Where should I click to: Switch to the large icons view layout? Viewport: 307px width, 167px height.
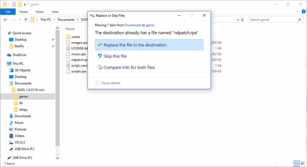click(302, 164)
